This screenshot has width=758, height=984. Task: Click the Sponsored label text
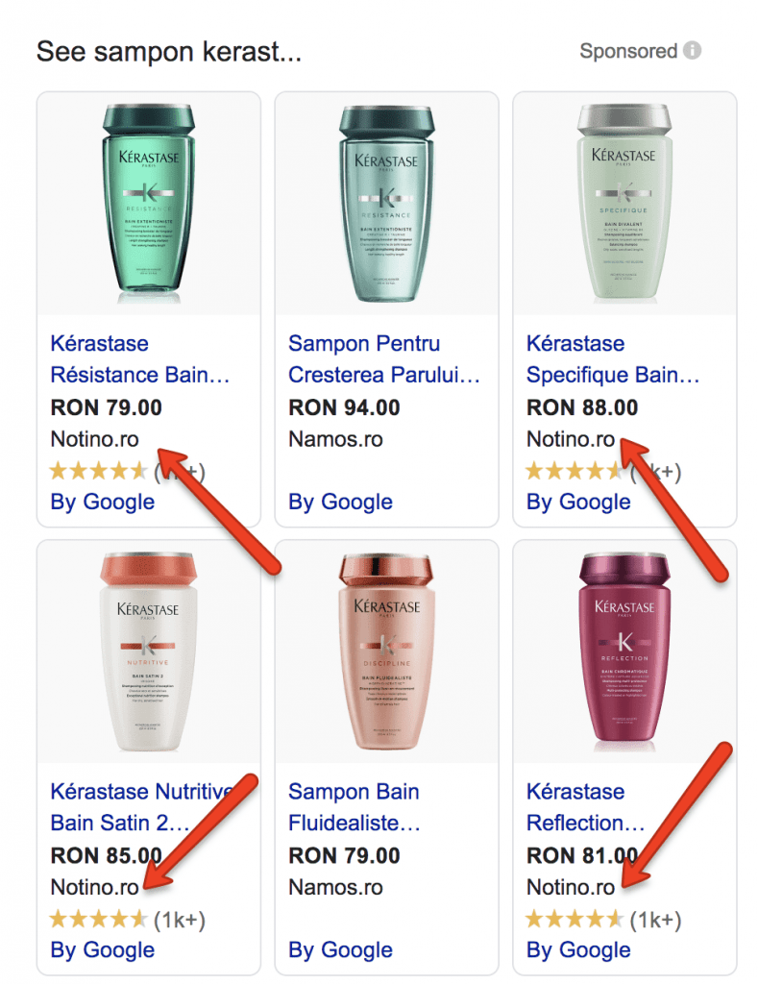click(x=628, y=51)
